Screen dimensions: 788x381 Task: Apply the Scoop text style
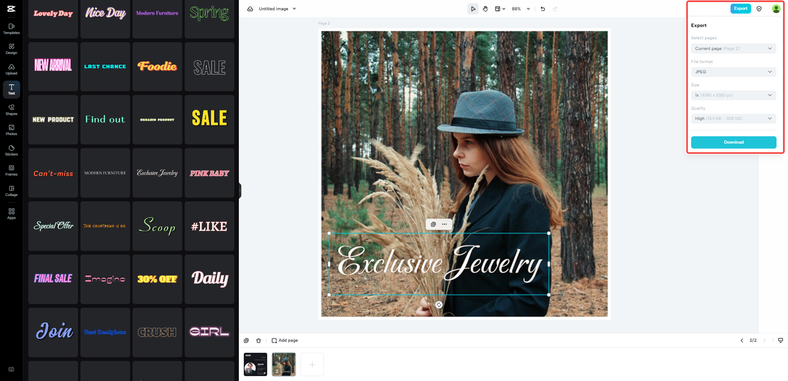(x=158, y=226)
